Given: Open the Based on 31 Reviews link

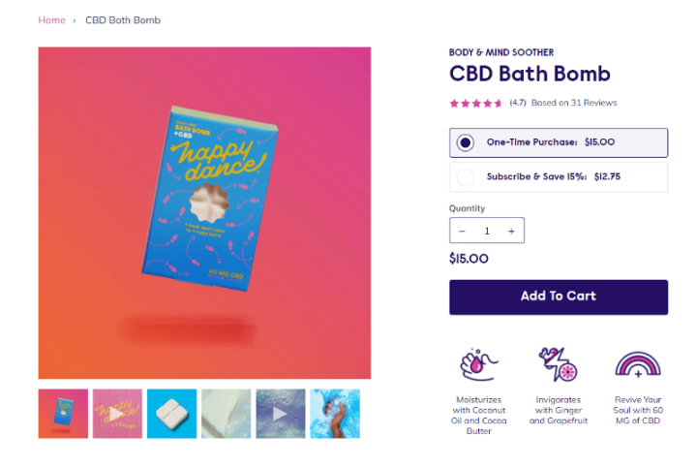Looking at the screenshot, I should [x=574, y=103].
